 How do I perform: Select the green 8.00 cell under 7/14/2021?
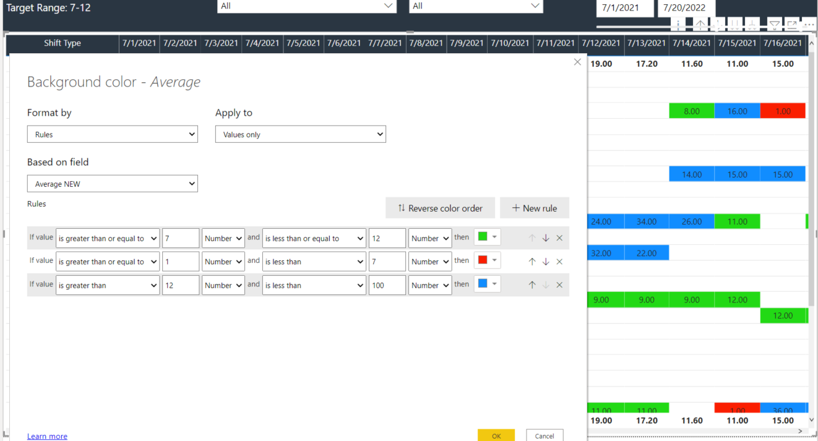point(692,111)
